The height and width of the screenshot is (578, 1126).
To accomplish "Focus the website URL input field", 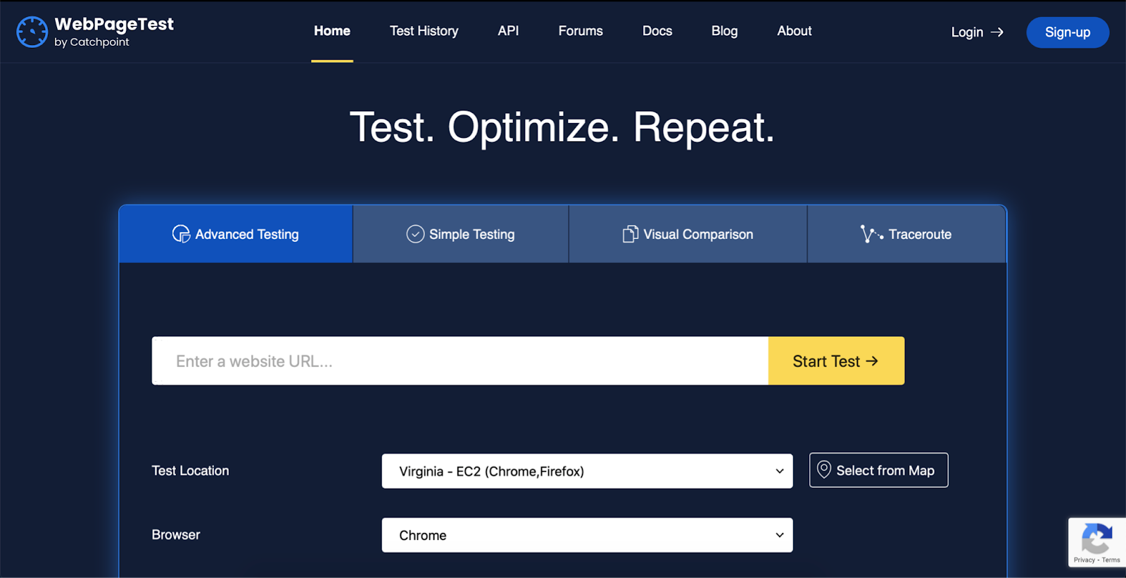I will coord(460,361).
